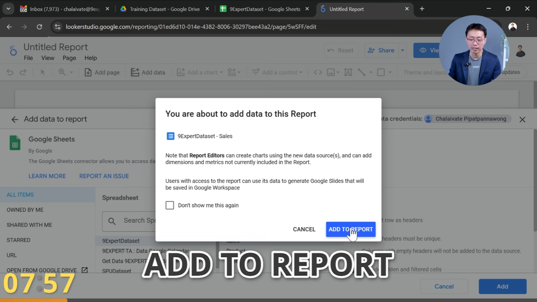Viewport: 537px width, 302px height.
Task: Check the Don't show me this again box
Action: click(170, 205)
